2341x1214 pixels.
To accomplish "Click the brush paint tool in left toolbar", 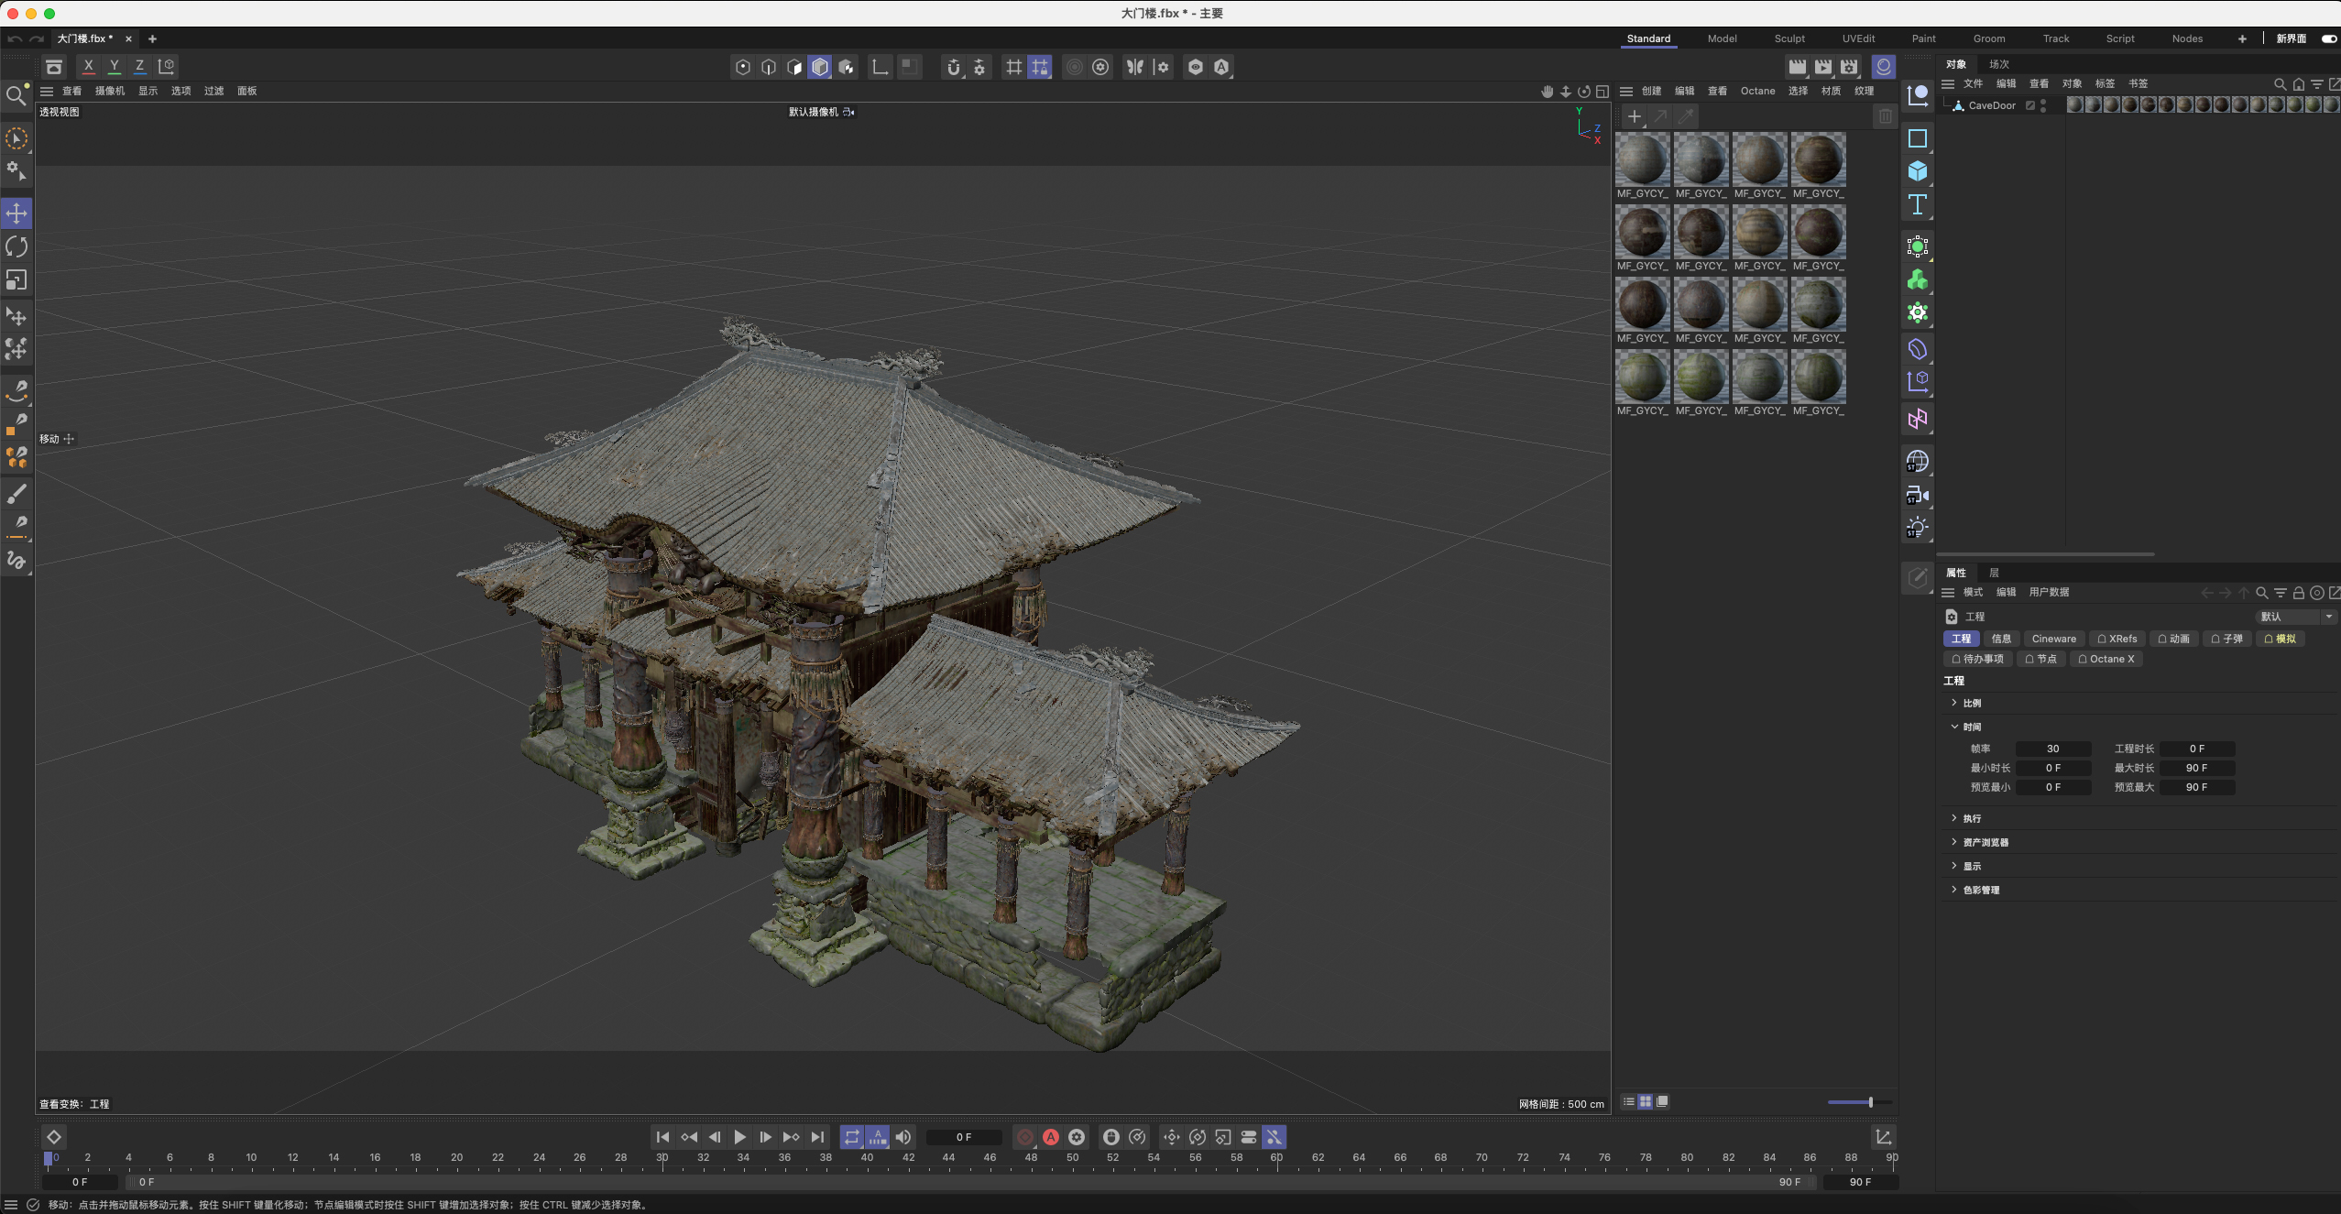I will coord(16,495).
